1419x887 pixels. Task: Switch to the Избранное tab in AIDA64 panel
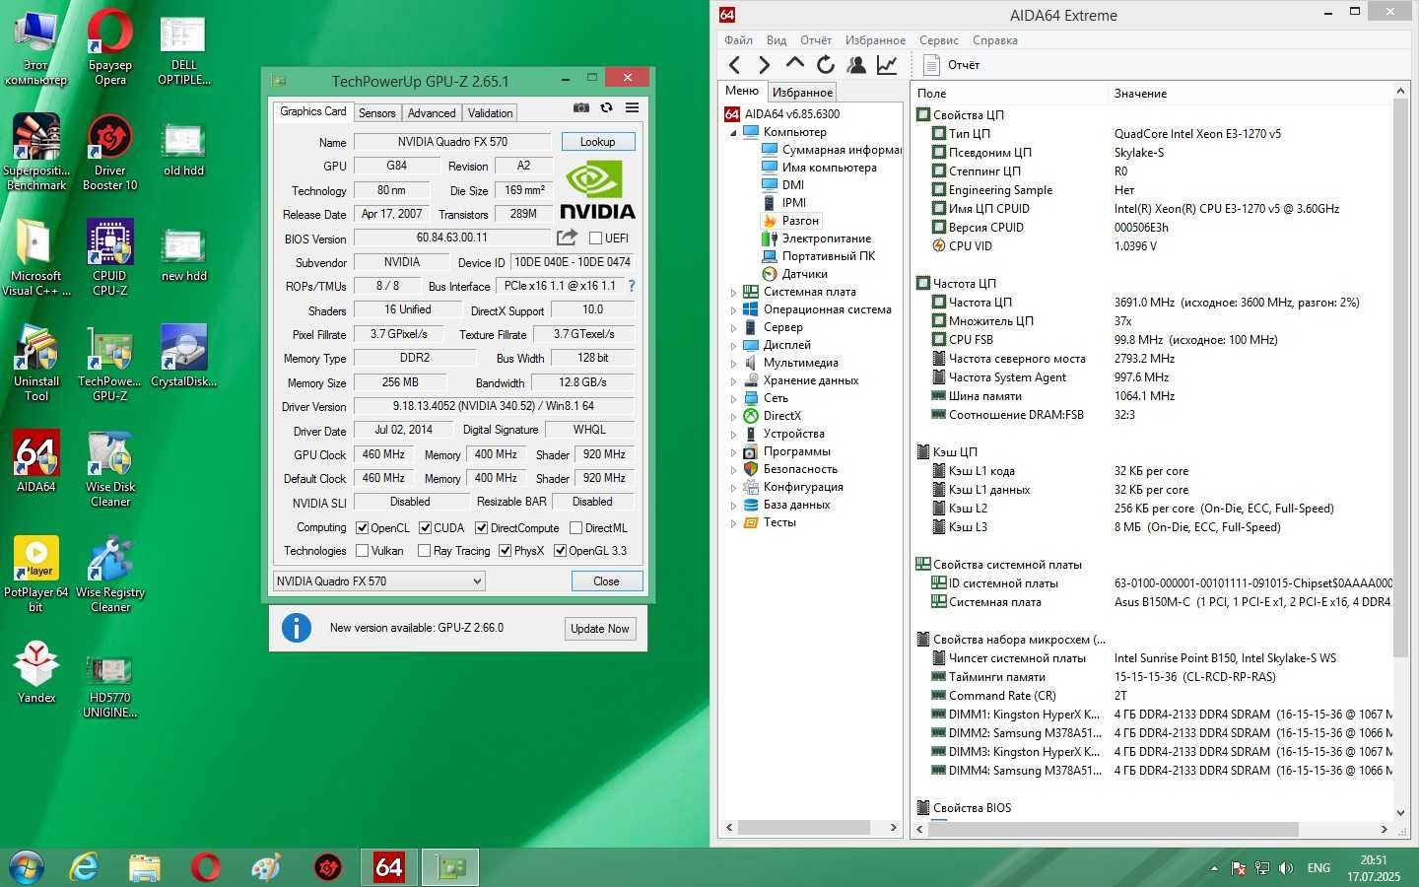pyautogui.click(x=802, y=92)
